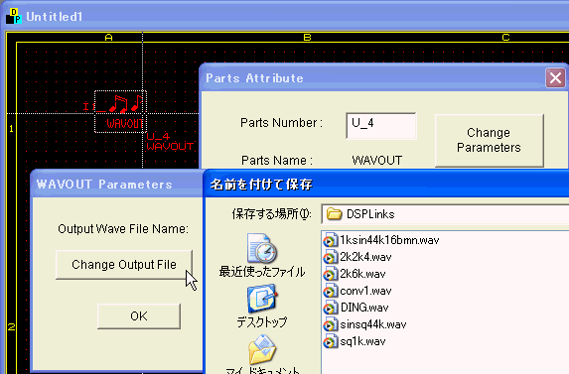Viewport: 569px width, 374px height.
Task: Click the icon of 2k6k.wav
Action: click(330, 274)
